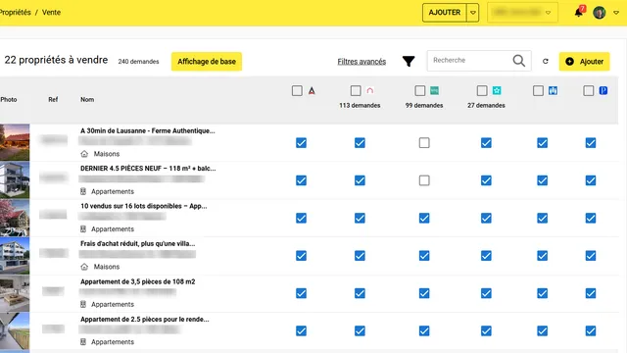
Task: Toggle select-all checkbox for red A portal column
Action: tap(297, 91)
